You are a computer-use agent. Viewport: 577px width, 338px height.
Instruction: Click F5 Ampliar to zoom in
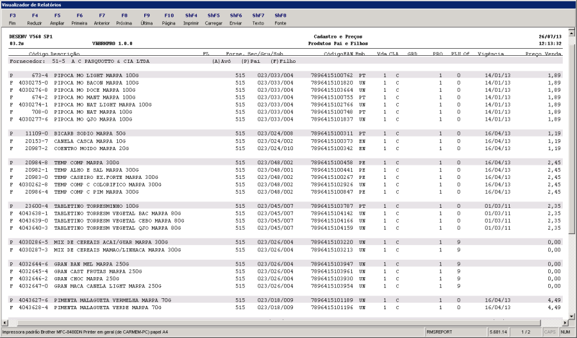(57, 19)
